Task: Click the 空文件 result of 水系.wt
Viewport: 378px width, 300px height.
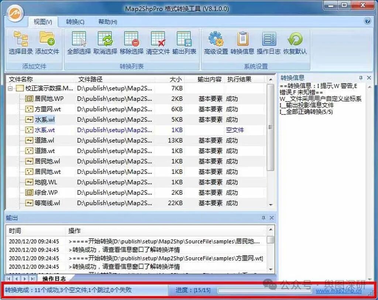Action: coord(235,130)
